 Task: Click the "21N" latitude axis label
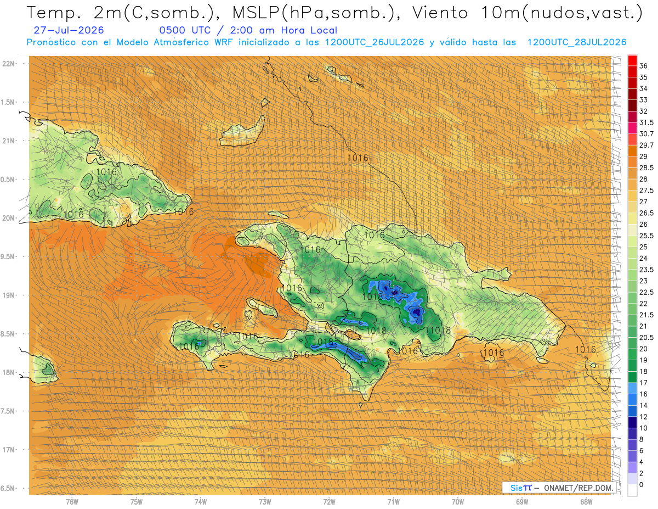(x=9, y=141)
